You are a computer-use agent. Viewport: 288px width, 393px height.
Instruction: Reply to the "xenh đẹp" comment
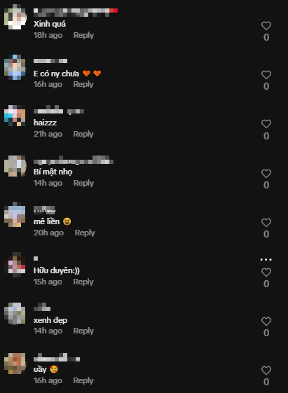(x=83, y=331)
